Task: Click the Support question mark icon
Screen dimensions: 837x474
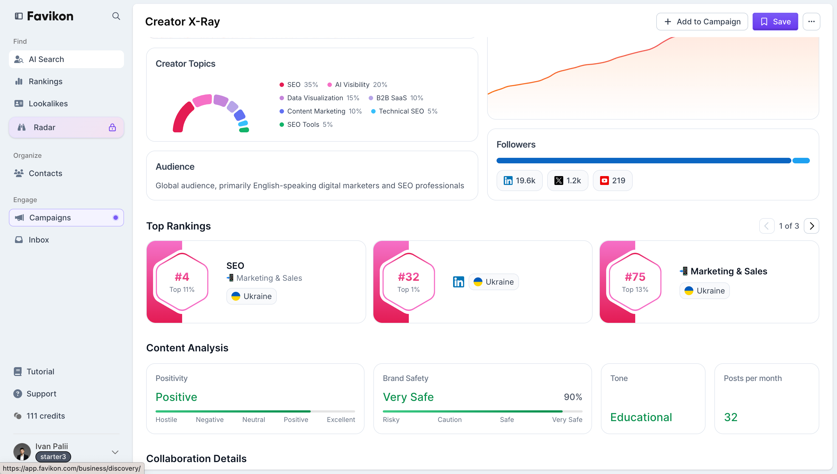Action: point(18,394)
